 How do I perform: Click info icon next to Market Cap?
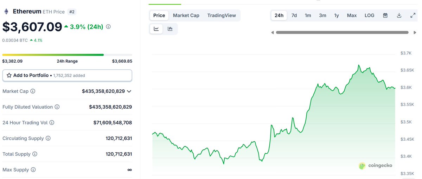33,91
